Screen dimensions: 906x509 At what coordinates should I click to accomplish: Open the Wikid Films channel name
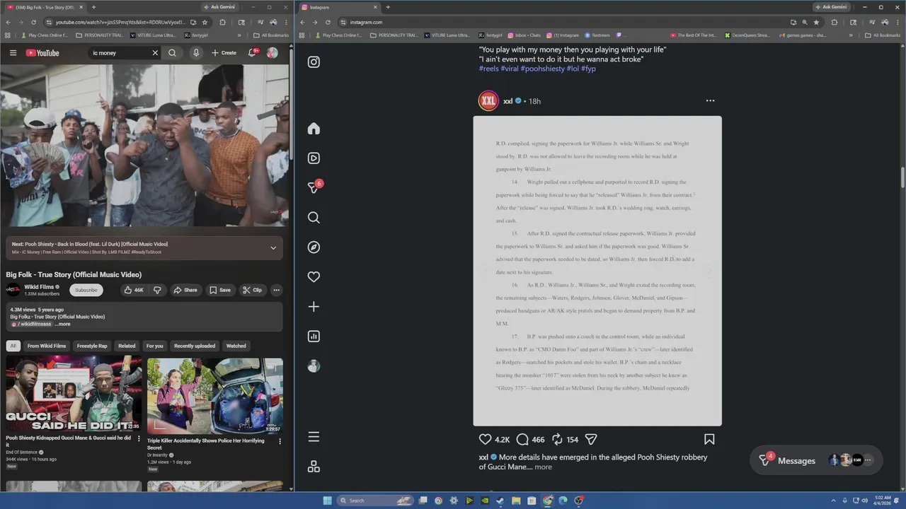[x=40, y=287]
